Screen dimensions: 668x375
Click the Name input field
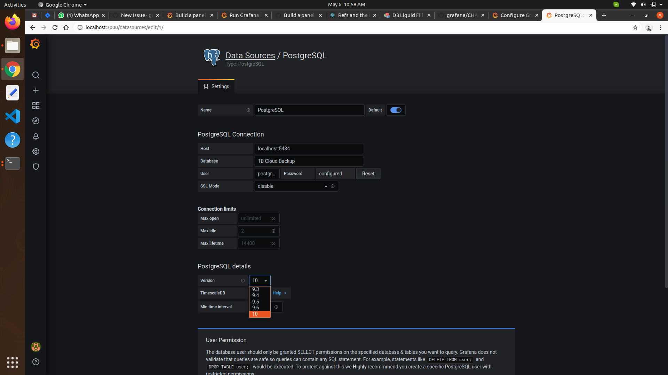tap(309, 110)
